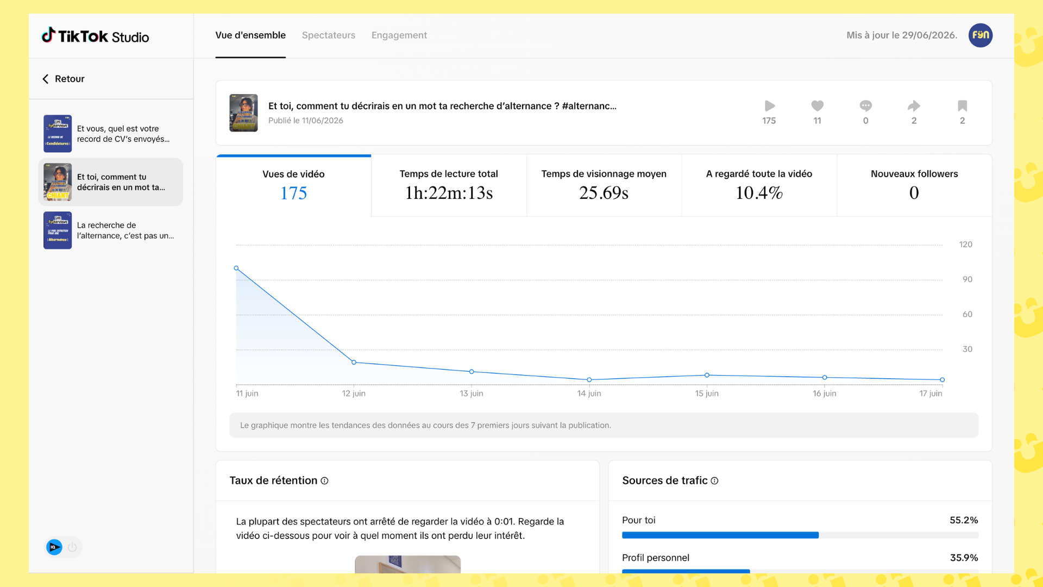Click the '1h:22m:13s' total watch time value

click(449, 193)
